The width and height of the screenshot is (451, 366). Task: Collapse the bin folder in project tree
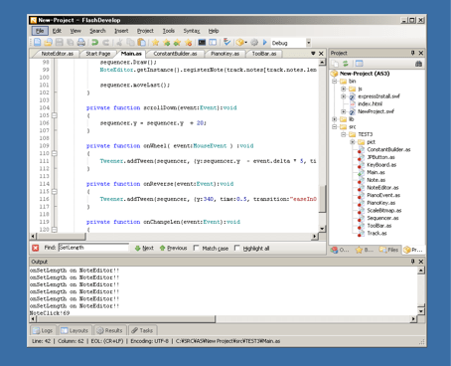(x=335, y=82)
